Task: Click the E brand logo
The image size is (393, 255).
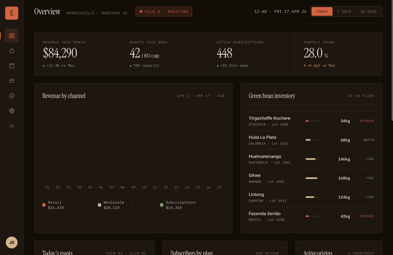Action: coord(11,13)
